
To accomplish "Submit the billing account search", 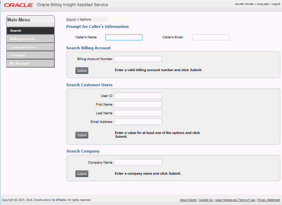I will point(82,70).
